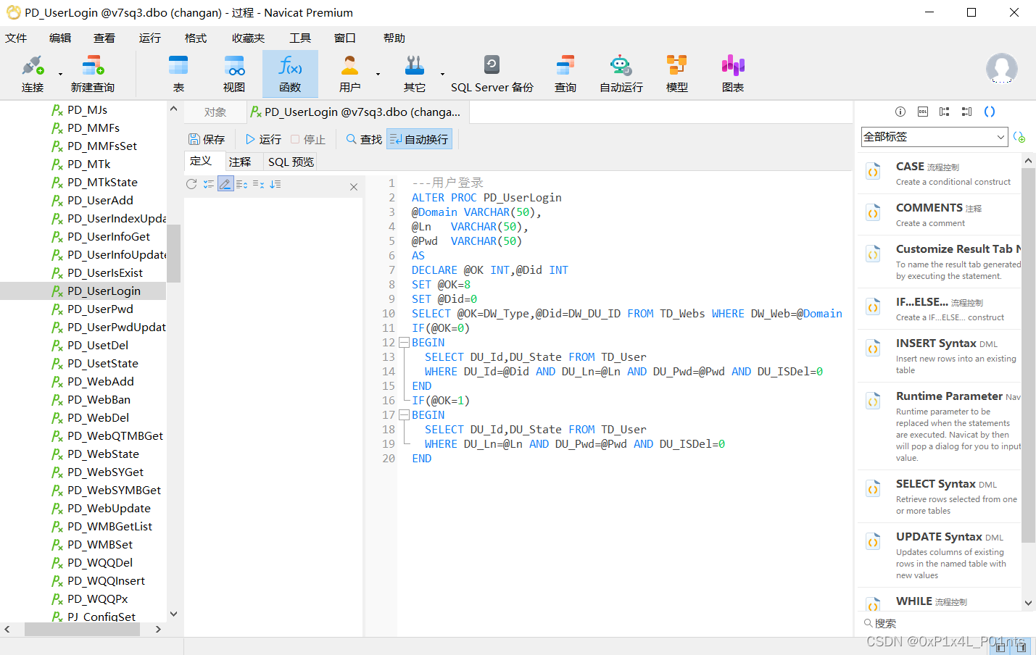Image resolution: width=1036 pixels, height=655 pixels.
Task: Open the 其它 others tool
Action: [x=414, y=74]
